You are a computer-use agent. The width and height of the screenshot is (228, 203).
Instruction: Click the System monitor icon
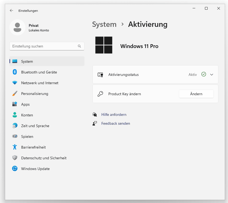pos(15,61)
